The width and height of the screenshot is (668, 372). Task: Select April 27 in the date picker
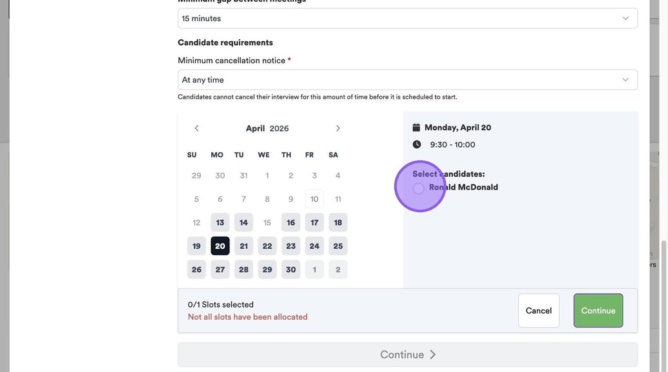[x=220, y=269]
